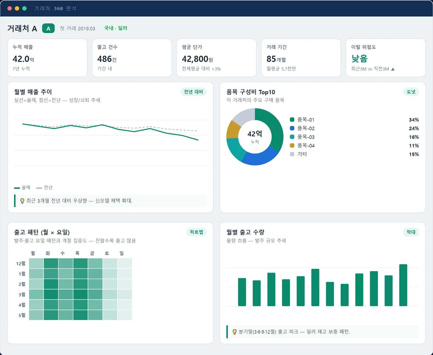Click the teal 품목-03 legend dot
The height and width of the screenshot is (355, 433).
point(292,137)
